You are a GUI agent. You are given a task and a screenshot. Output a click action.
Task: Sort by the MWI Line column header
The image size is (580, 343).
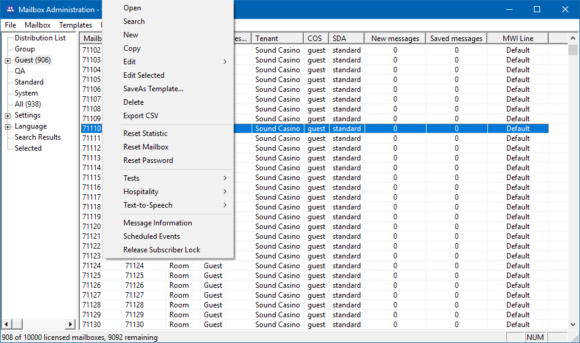point(517,39)
